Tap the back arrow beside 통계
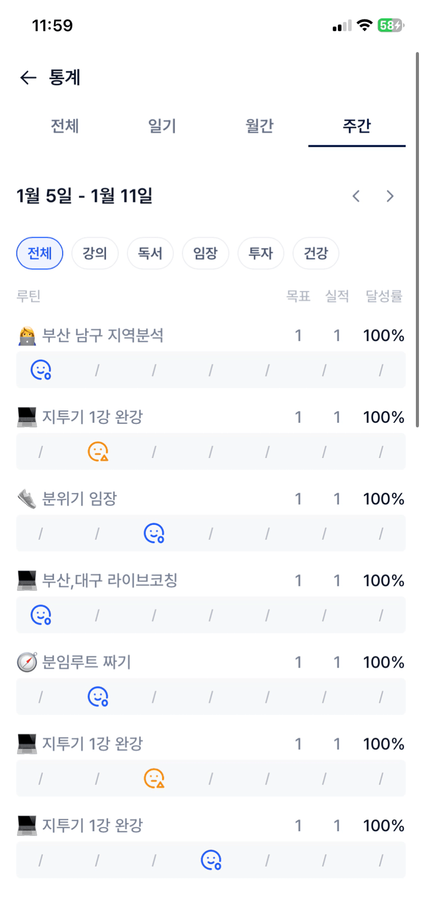 (x=29, y=78)
